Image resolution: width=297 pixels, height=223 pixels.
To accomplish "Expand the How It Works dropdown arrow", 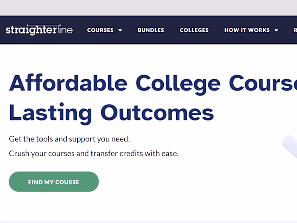I will [x=276, y=30].
